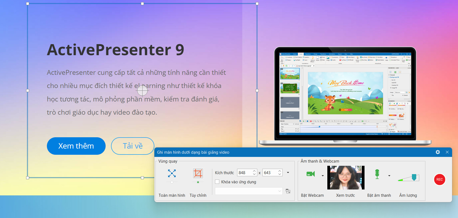Expand the size presets dropdown arrow
Image resolution: width=458 pixels, height=218 pixels.
[x=288, y=173]
